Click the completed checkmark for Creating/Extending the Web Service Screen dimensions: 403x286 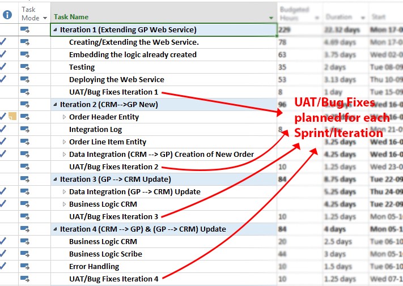pyautogui.click(x=3, y=42)
